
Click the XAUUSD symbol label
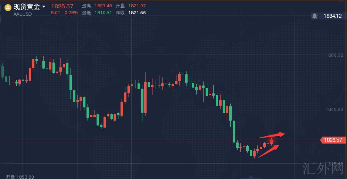pos(23,14)
